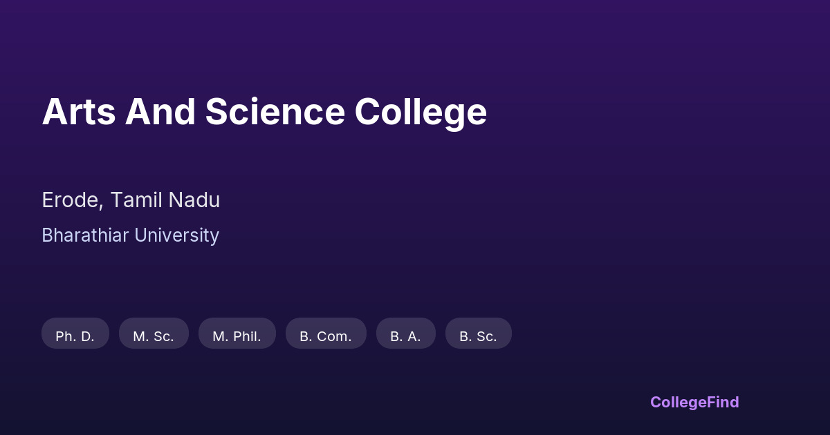The image size is (830, 435).
Task: Click the Erode, Tamil Nadu location text
Action: click(x=131, y=200)
